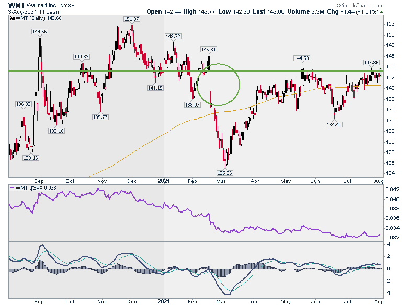Click the Mar label on price chart axis

tap(221, 181)
